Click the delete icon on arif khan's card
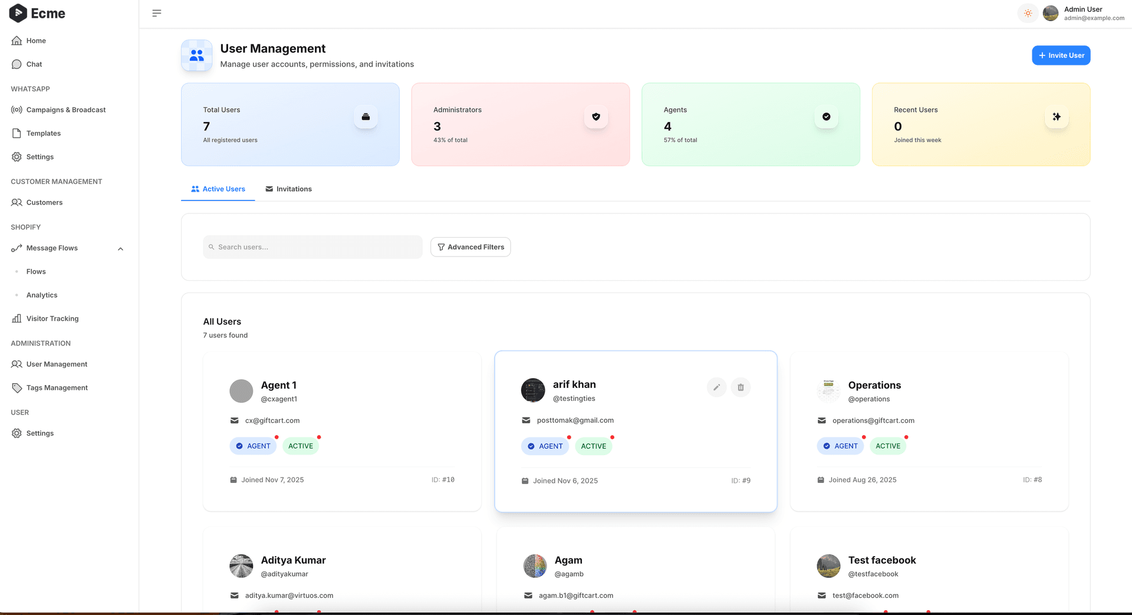The width and height of the screenshot is (1132, 615). [x=741, y=387]
